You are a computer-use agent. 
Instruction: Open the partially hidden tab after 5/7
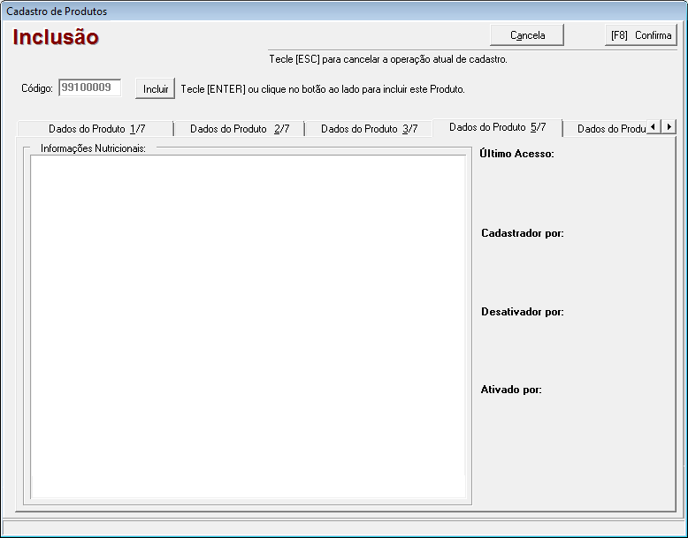coord(610,129)
